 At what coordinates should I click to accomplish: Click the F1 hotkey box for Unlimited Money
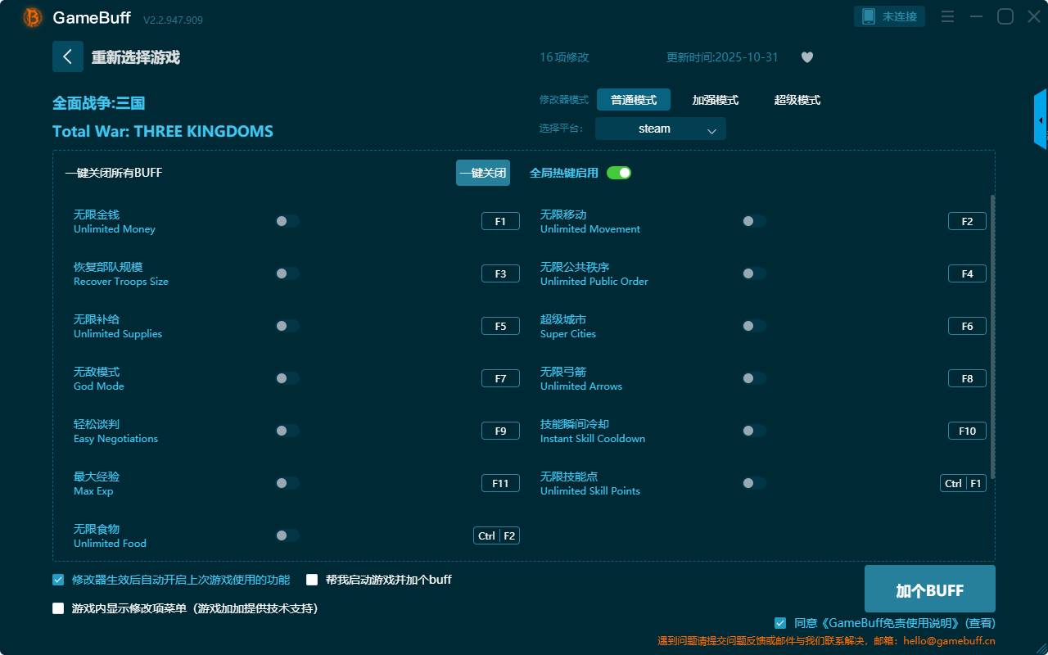500,221
